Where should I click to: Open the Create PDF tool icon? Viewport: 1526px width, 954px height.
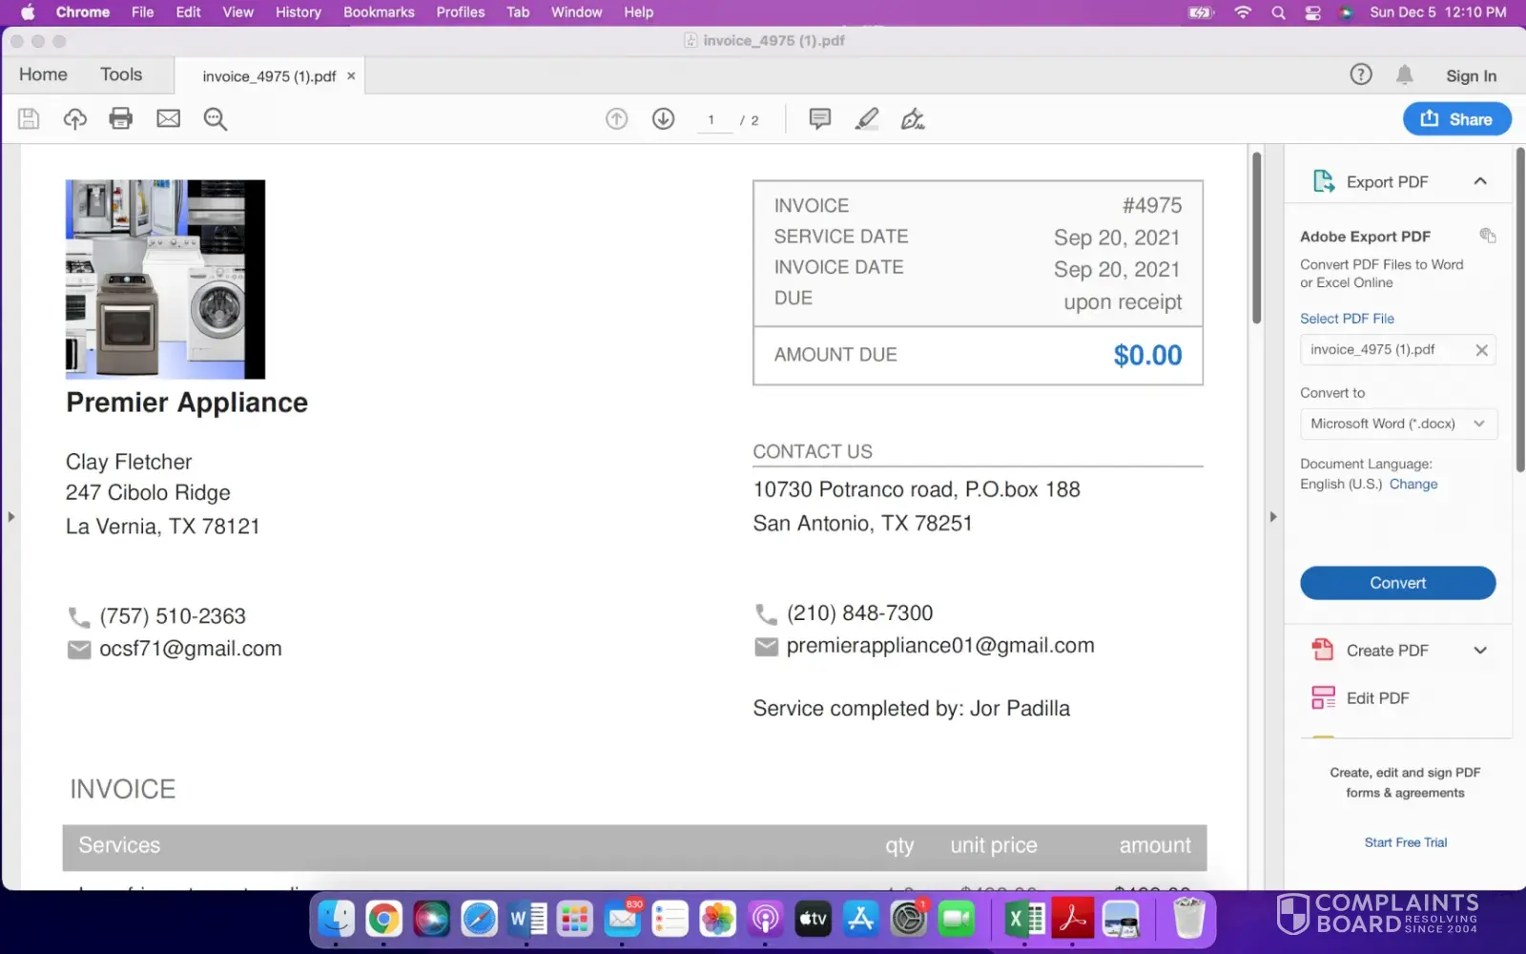tap(1323, 651)
